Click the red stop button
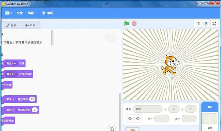221x131 pixels. coord(134,24)
